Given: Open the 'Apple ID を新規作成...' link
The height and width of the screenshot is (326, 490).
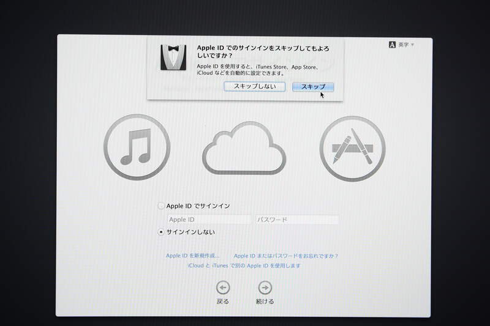Looking at the screenshot, I should point(192,256).
